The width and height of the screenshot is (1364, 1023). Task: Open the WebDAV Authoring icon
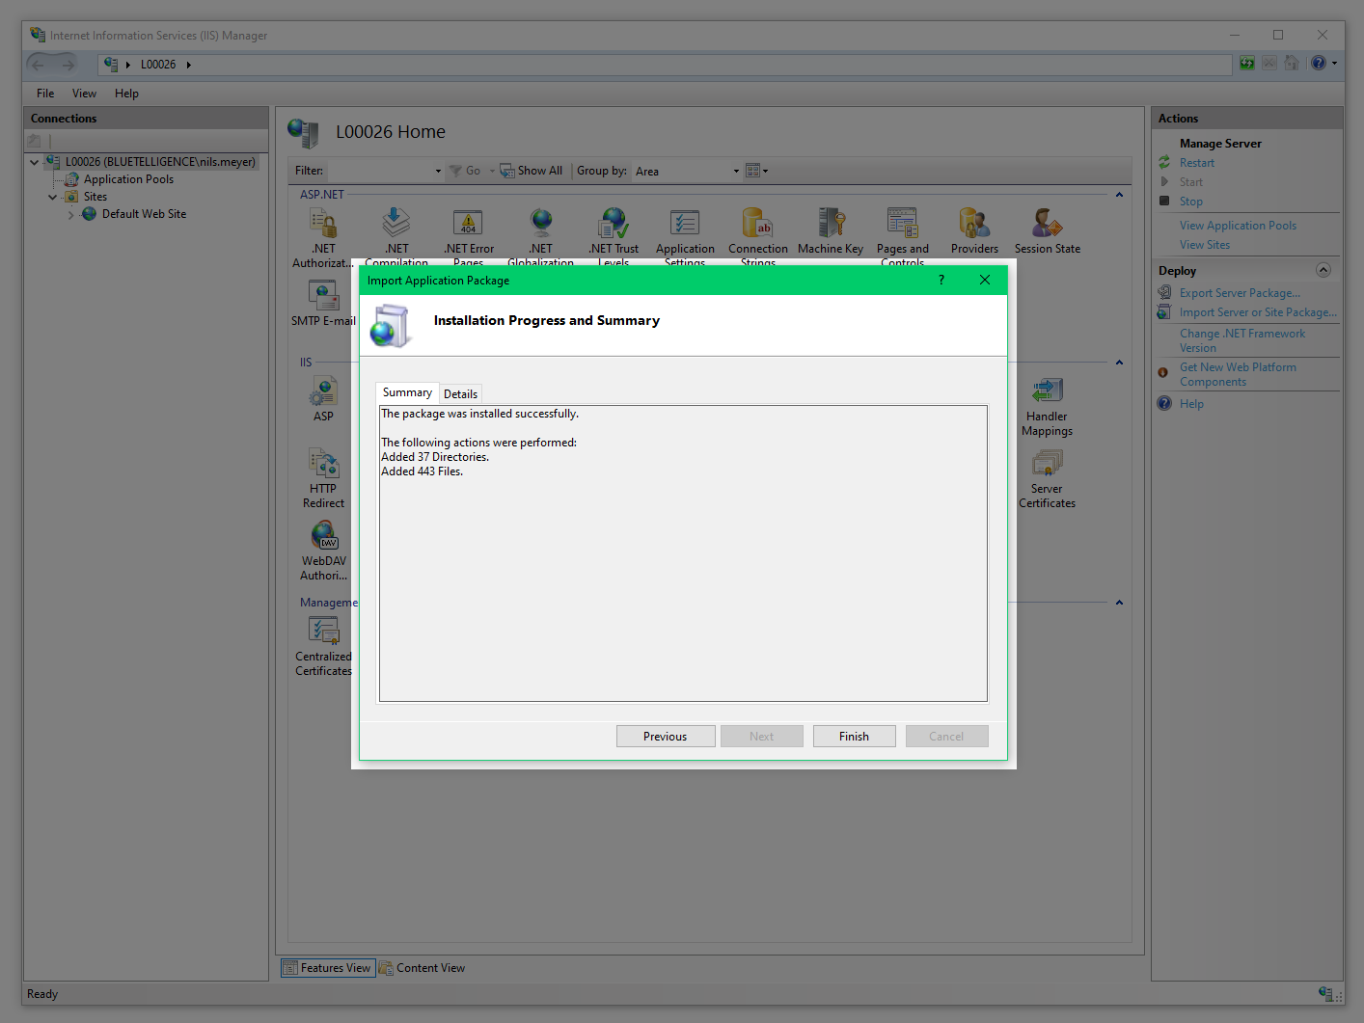(x=323, y=552)
